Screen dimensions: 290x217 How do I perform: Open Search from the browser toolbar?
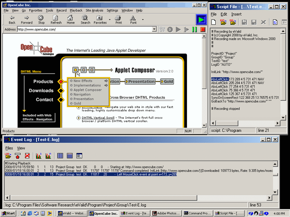click(85, 20)
